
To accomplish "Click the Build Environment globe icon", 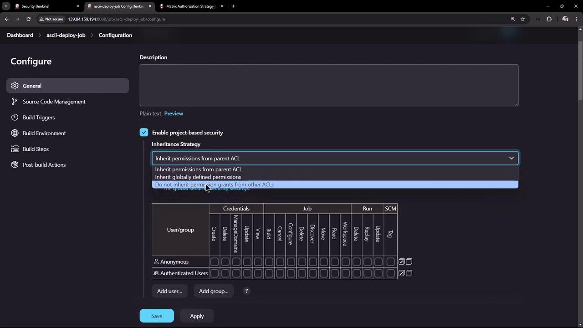I will 15,133.
